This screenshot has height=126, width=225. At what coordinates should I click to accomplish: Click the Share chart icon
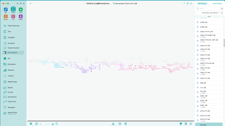(x=120, y=124)
